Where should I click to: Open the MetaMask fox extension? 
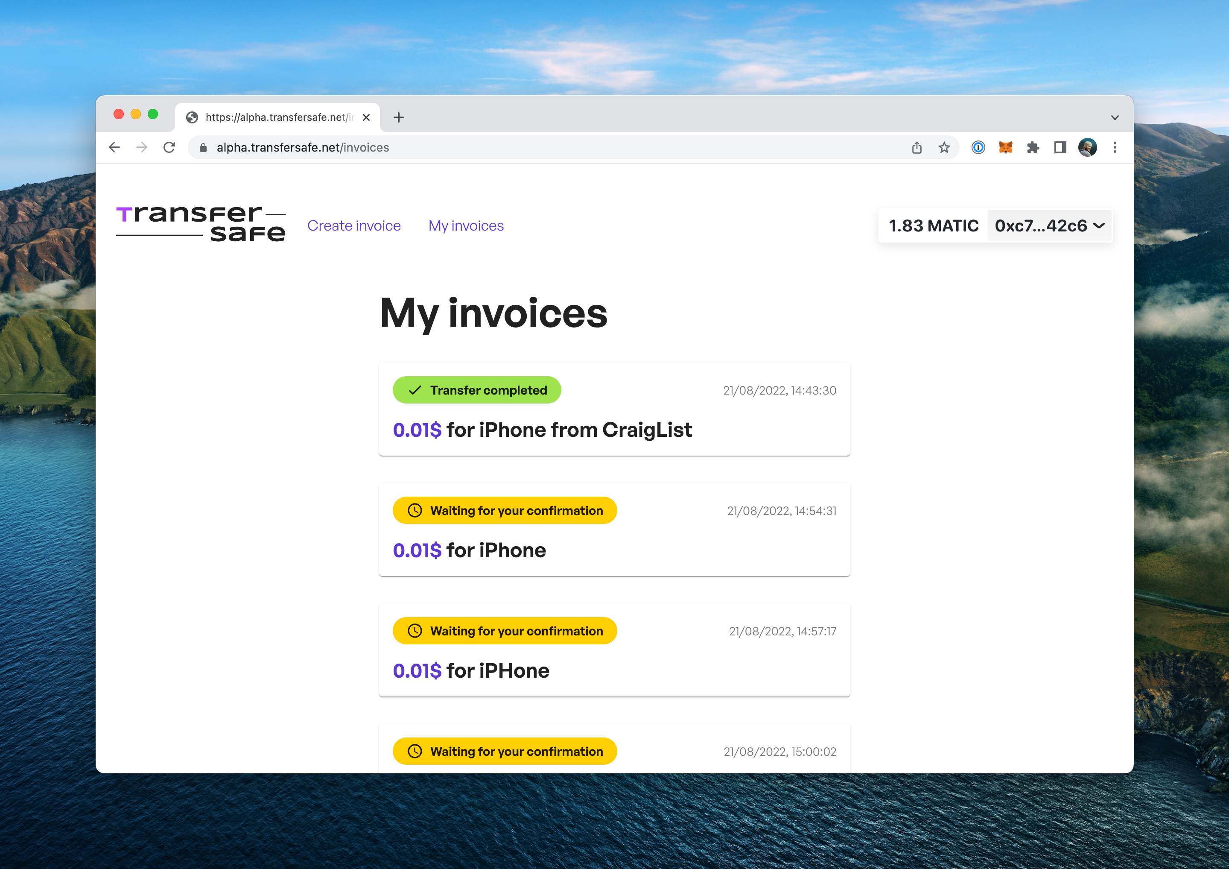point(1005,147)
